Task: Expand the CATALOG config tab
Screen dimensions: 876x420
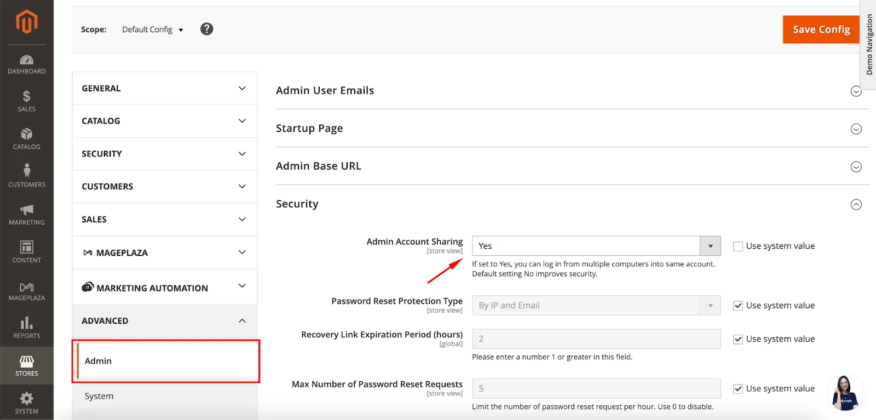Action: [x=165, y=121]
